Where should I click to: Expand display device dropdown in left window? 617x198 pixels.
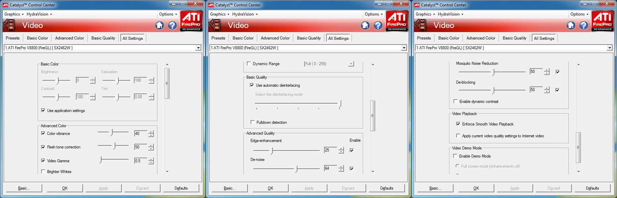click(x=198, y=48)
